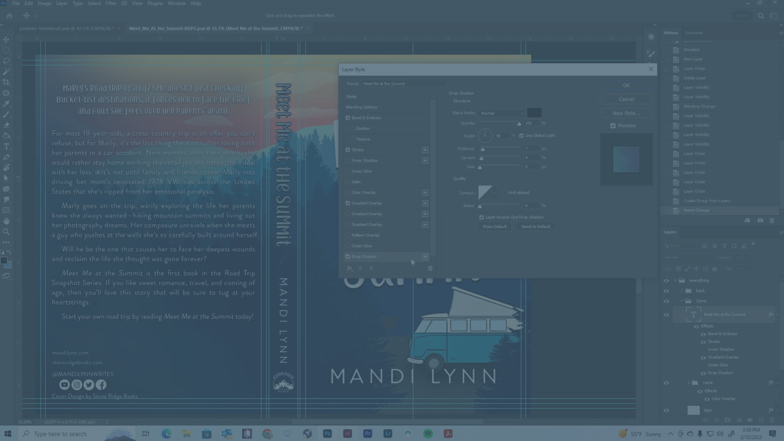The height and width of the screenshot is (441, 784).
Task: Open Premiere Pro from the taskbar
Action: 367,434
